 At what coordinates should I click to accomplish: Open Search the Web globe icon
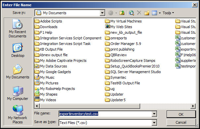click(131, 13)
